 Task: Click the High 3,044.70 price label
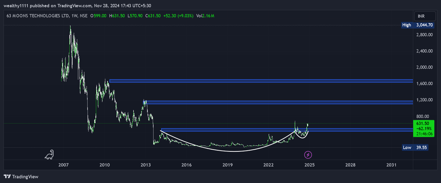click(x=418, y=25)
